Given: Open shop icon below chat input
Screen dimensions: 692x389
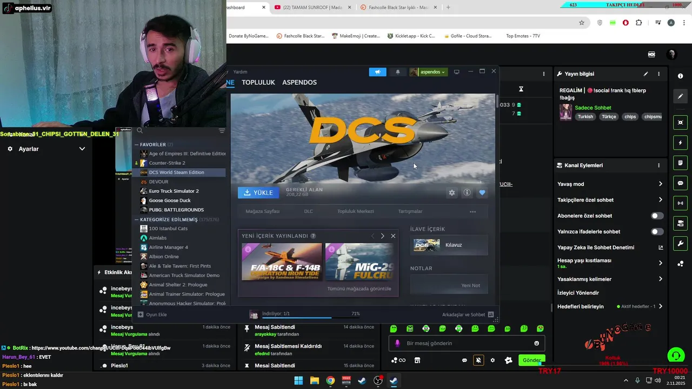Looking at the screenshot, I should click(417, 360).
